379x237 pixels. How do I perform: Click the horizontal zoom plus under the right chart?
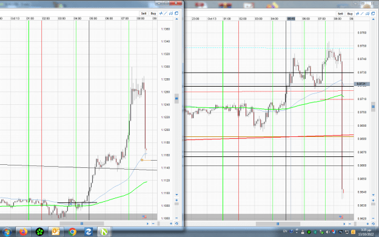point(367,224)
